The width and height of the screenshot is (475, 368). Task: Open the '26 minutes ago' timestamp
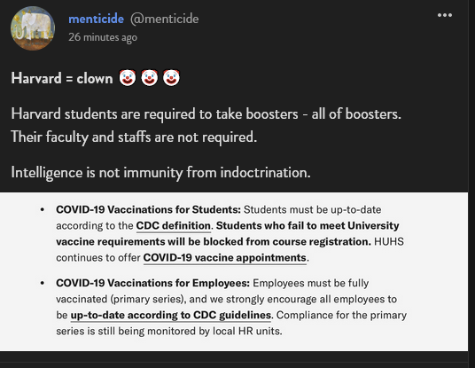pyautogui.click(x=103, y=37)
